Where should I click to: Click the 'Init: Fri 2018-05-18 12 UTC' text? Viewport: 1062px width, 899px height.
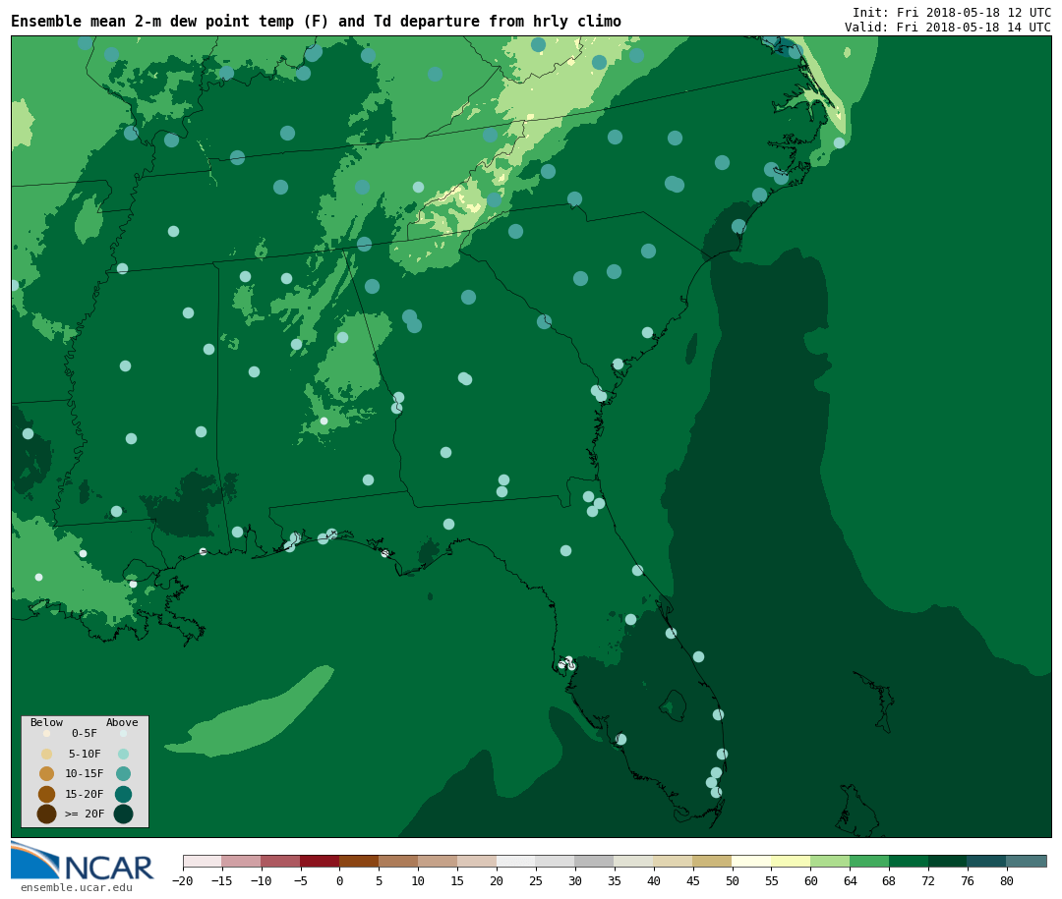952,13
